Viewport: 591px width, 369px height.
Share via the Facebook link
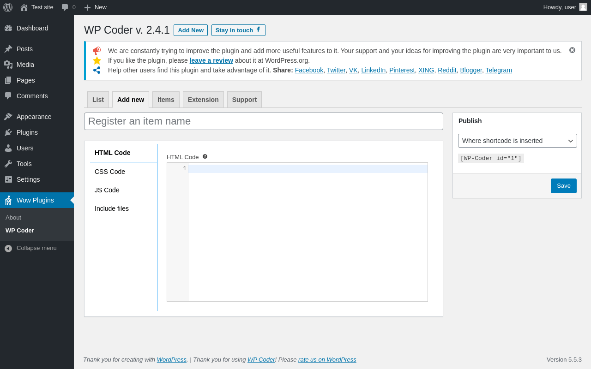point(309,70)
